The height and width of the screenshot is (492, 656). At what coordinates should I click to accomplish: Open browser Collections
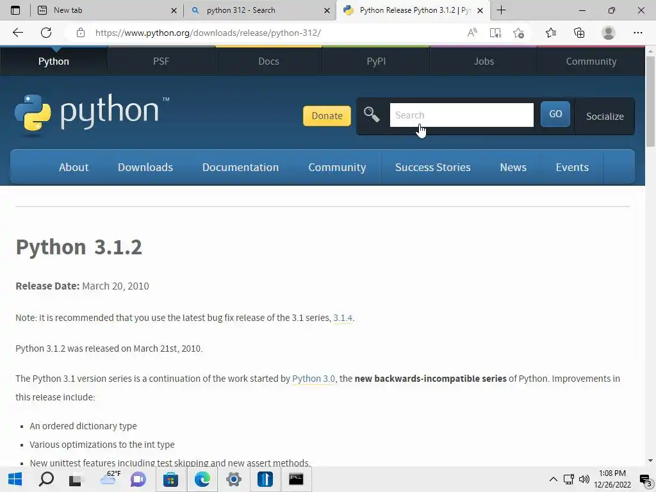tap(579, 33)
